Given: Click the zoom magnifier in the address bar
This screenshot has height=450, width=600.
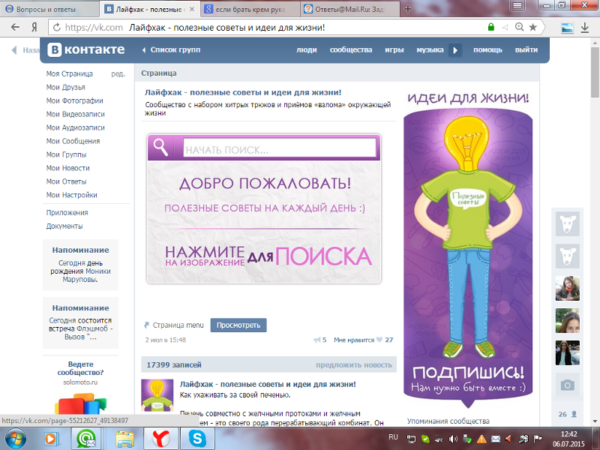Looking at the screenshot, I should click(519, 27).
